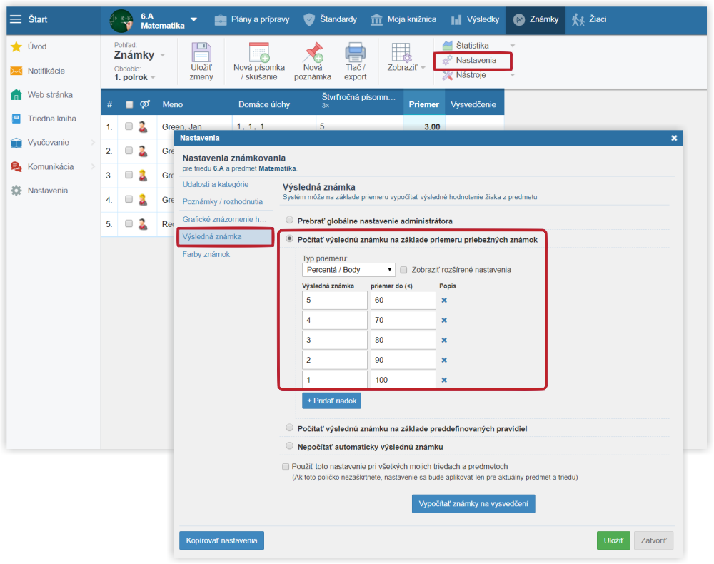Open the Typ priemeru Percentá / Body dropdown
Image resolution: width=714 pixels, height=564 pixels.
348,270
